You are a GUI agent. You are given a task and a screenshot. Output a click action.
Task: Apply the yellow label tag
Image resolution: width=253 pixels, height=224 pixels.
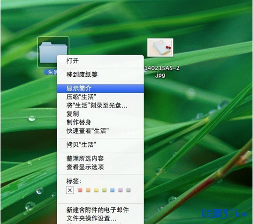[x=96, y=190]
